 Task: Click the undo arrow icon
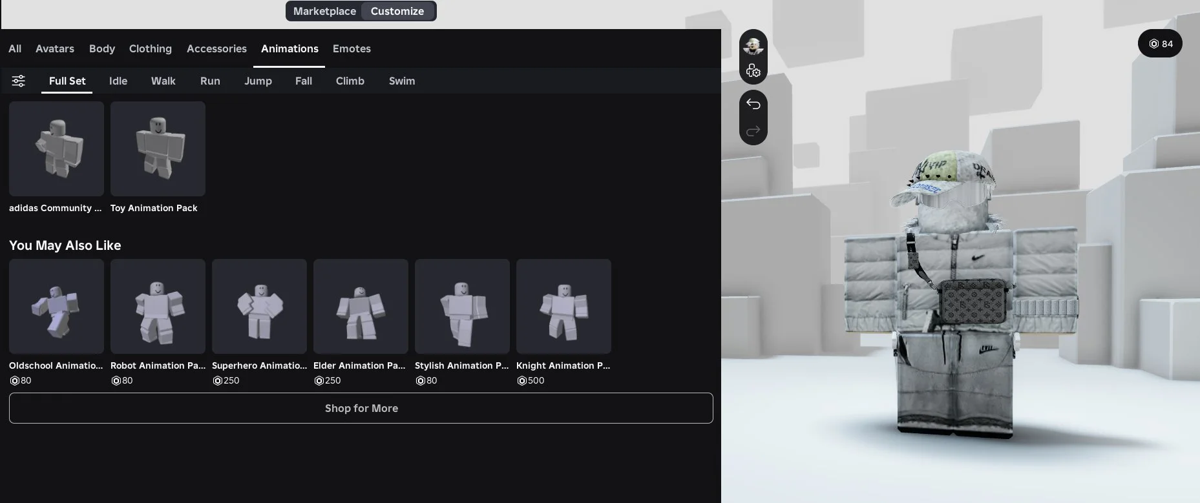(753, 104)
